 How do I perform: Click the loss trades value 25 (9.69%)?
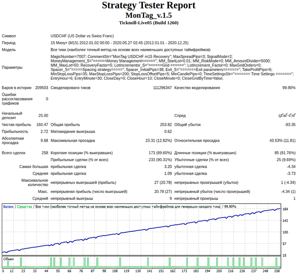(286, 160)
